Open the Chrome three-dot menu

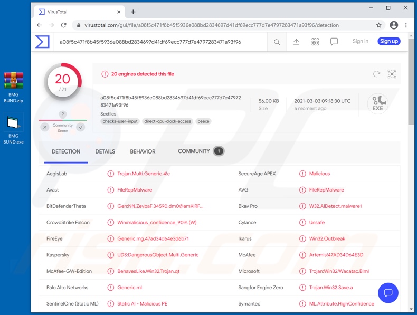coord(406,25)
